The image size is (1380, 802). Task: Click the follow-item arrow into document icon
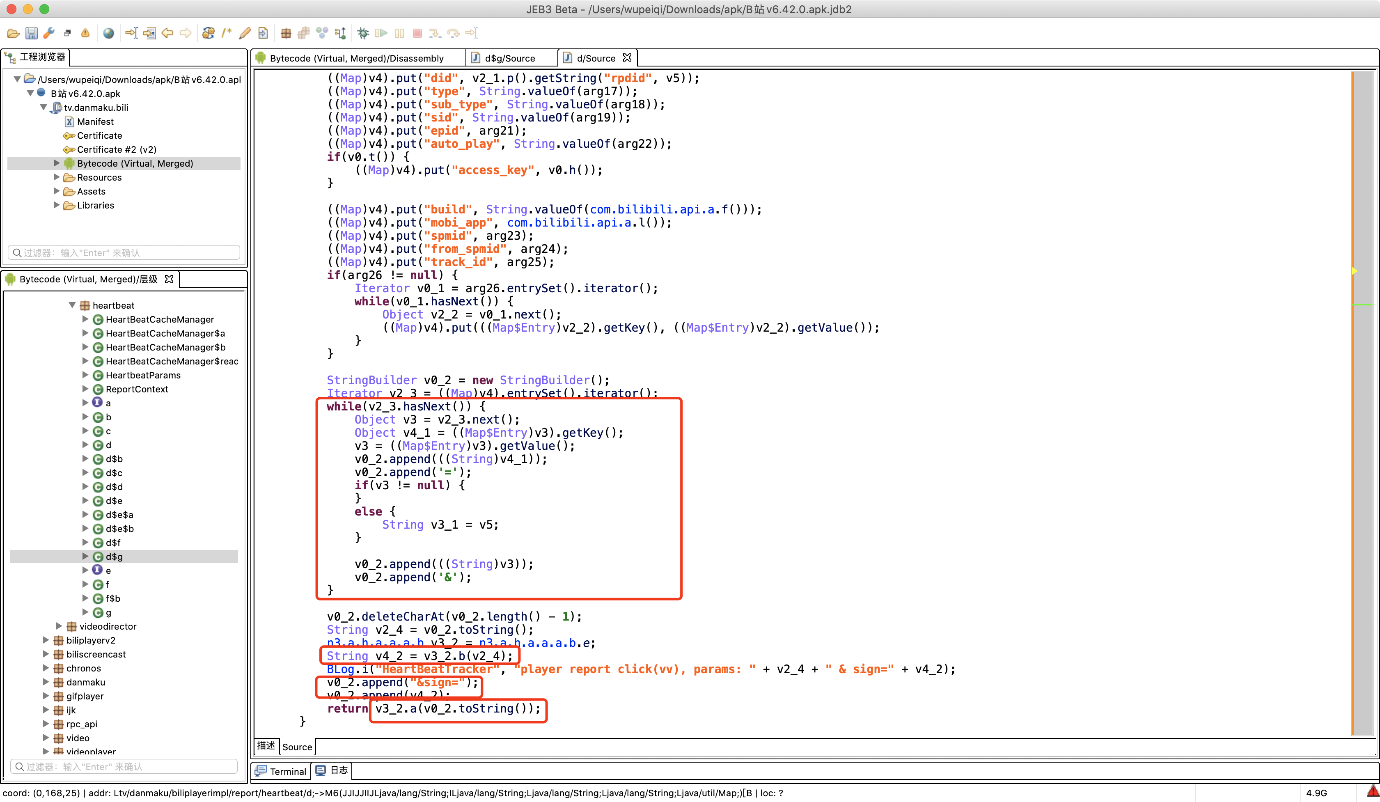click(x=149, y=33)
